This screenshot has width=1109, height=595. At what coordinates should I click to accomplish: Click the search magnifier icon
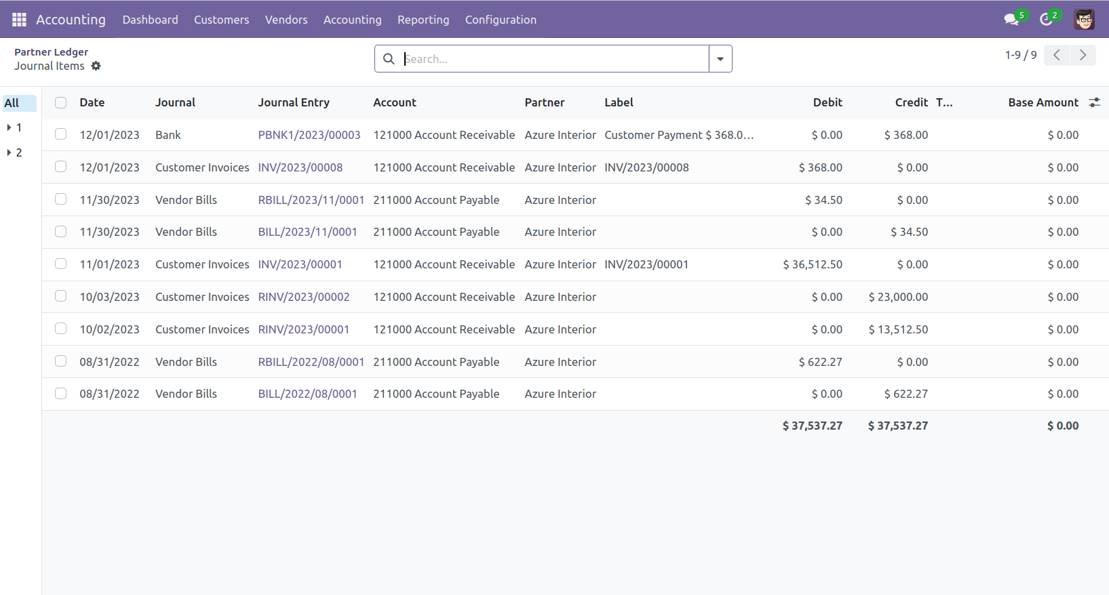point(389,59)
